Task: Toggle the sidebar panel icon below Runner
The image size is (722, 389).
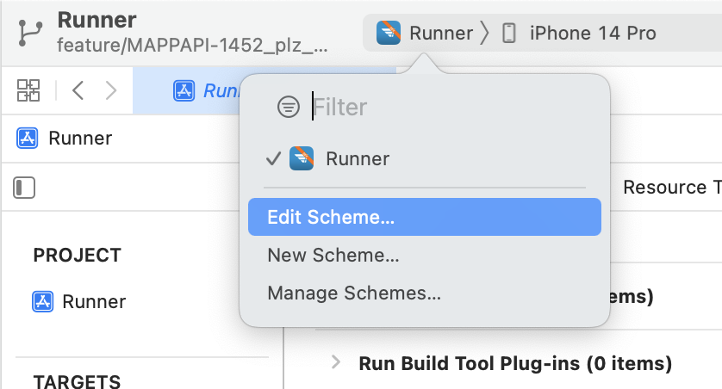Action: 24,188
